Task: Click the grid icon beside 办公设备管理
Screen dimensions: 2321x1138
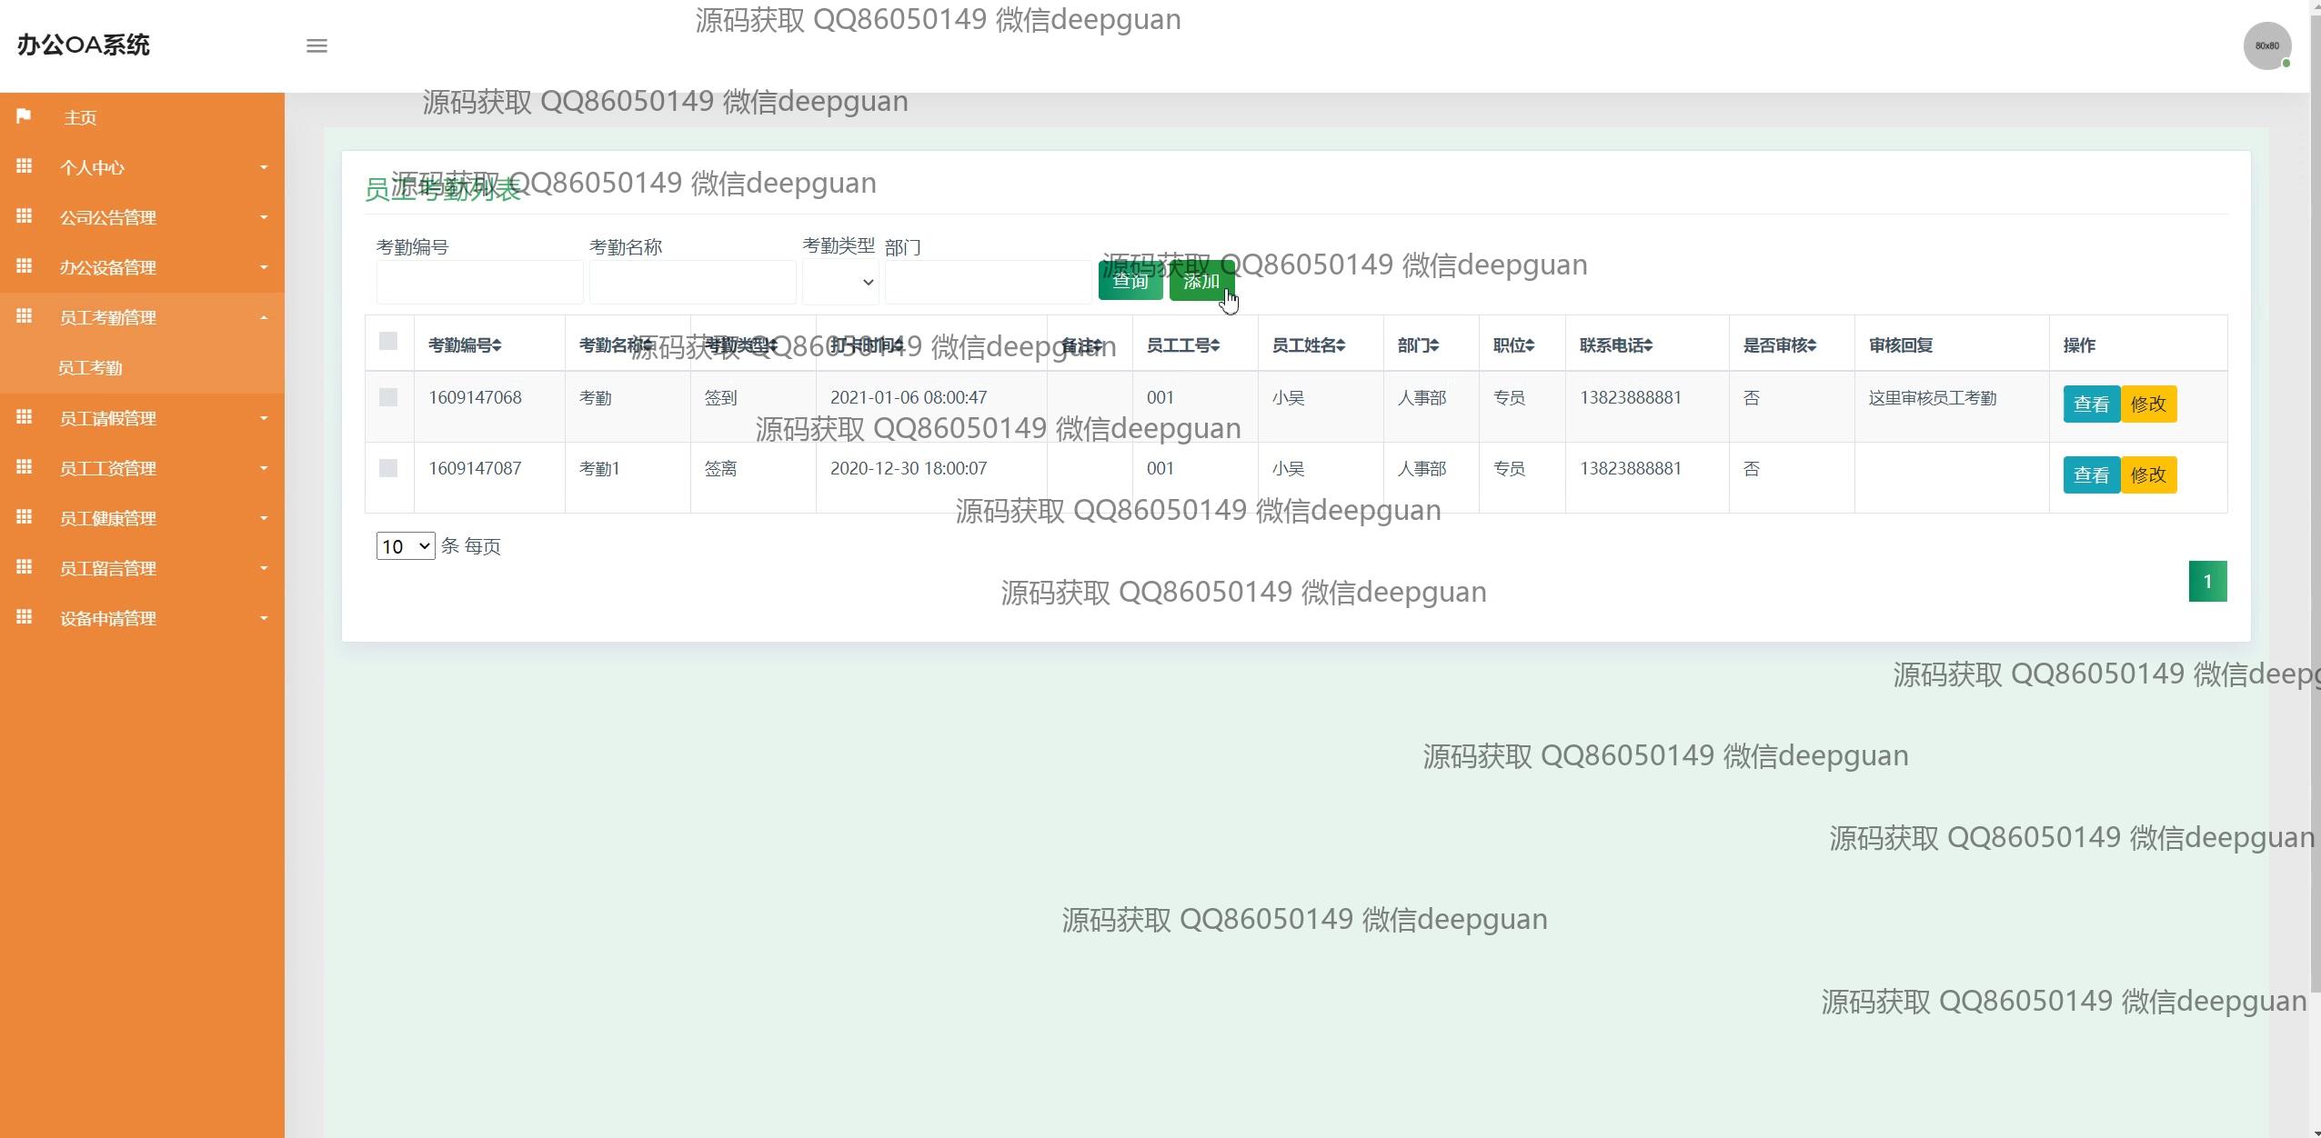Action: (x=25, y=266)
